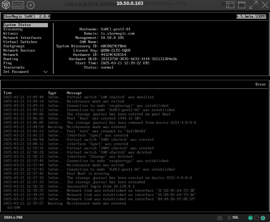
Task: Open the iLO console menu cube icon
Action: point(6,5)
